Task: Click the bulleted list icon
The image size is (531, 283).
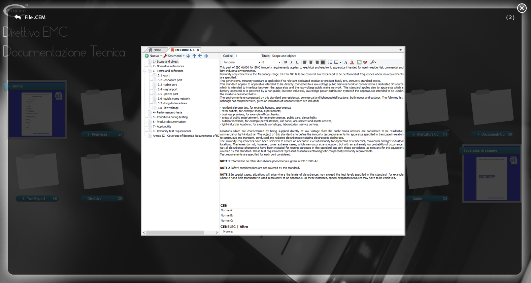Action: click(x=330, y=62)
